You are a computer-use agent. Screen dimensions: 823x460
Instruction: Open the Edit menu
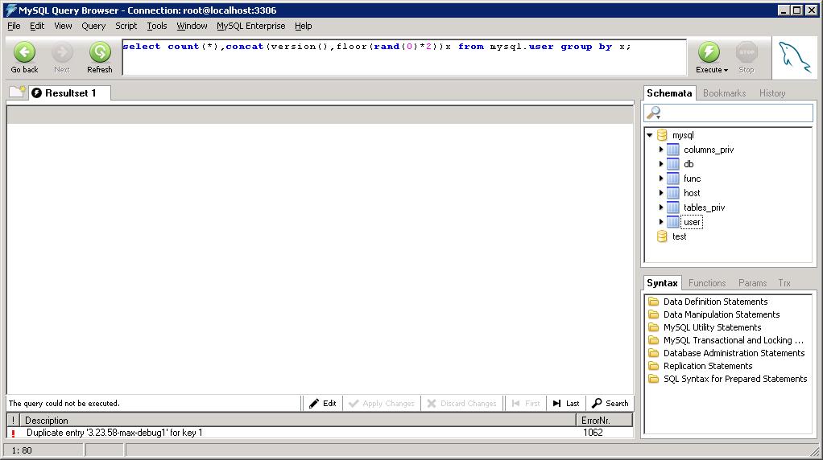pos(37,26)
